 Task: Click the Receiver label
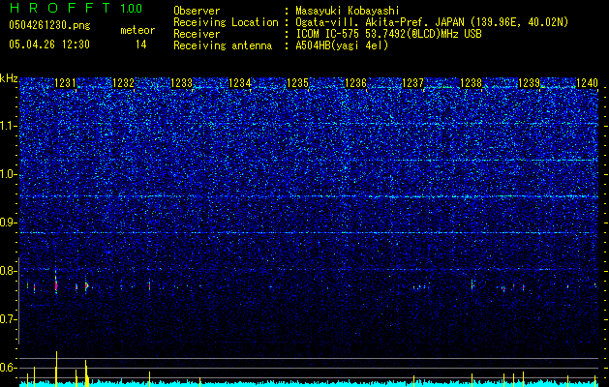pyautogui.click(x=197, y=34)
